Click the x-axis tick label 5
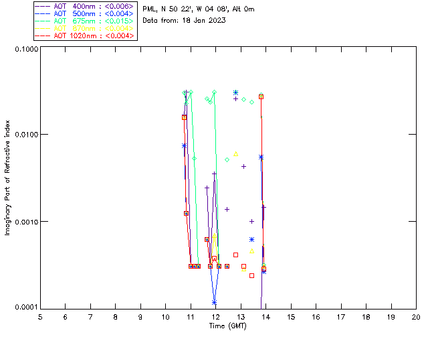 (x=40, y=318)
